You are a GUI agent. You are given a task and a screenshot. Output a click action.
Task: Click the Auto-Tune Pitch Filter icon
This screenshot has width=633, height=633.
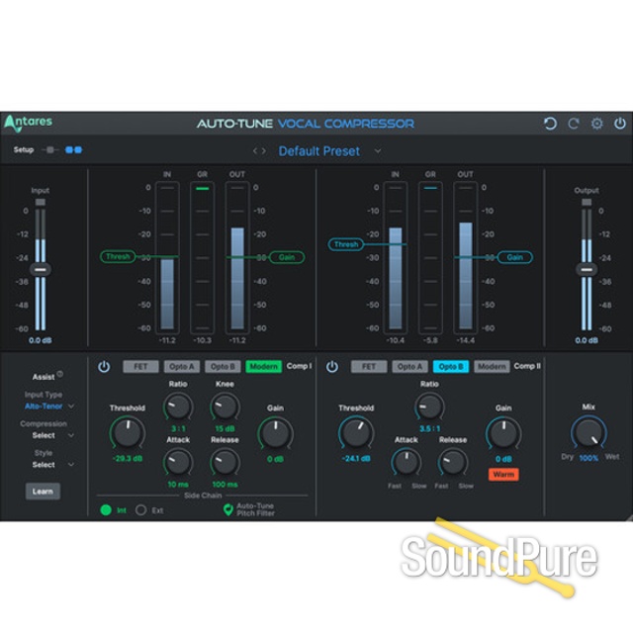(x=228, y=509)
